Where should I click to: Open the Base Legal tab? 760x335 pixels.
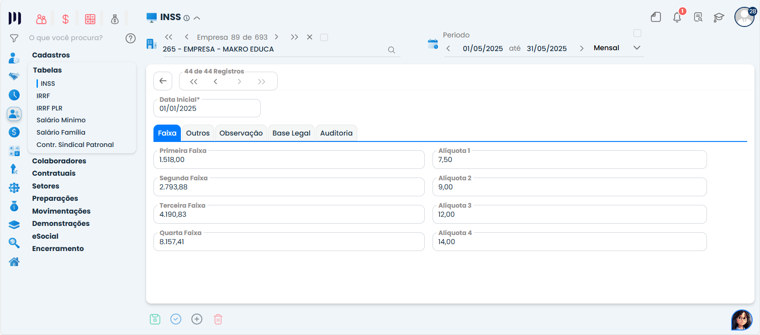pos(291,133)
